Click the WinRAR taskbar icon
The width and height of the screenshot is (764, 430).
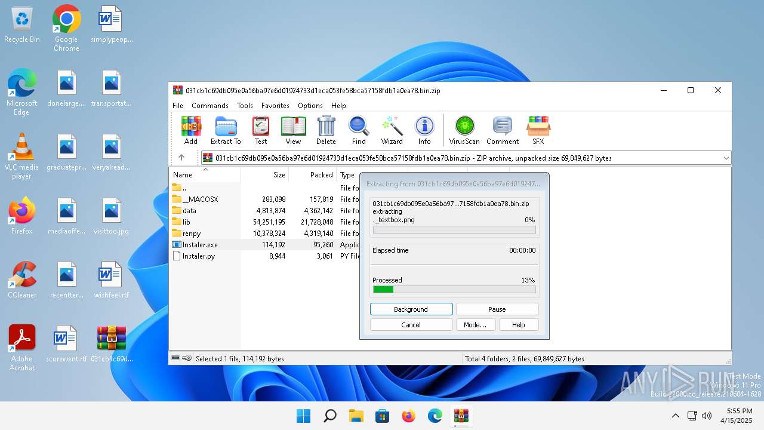[x=461, y=416]
